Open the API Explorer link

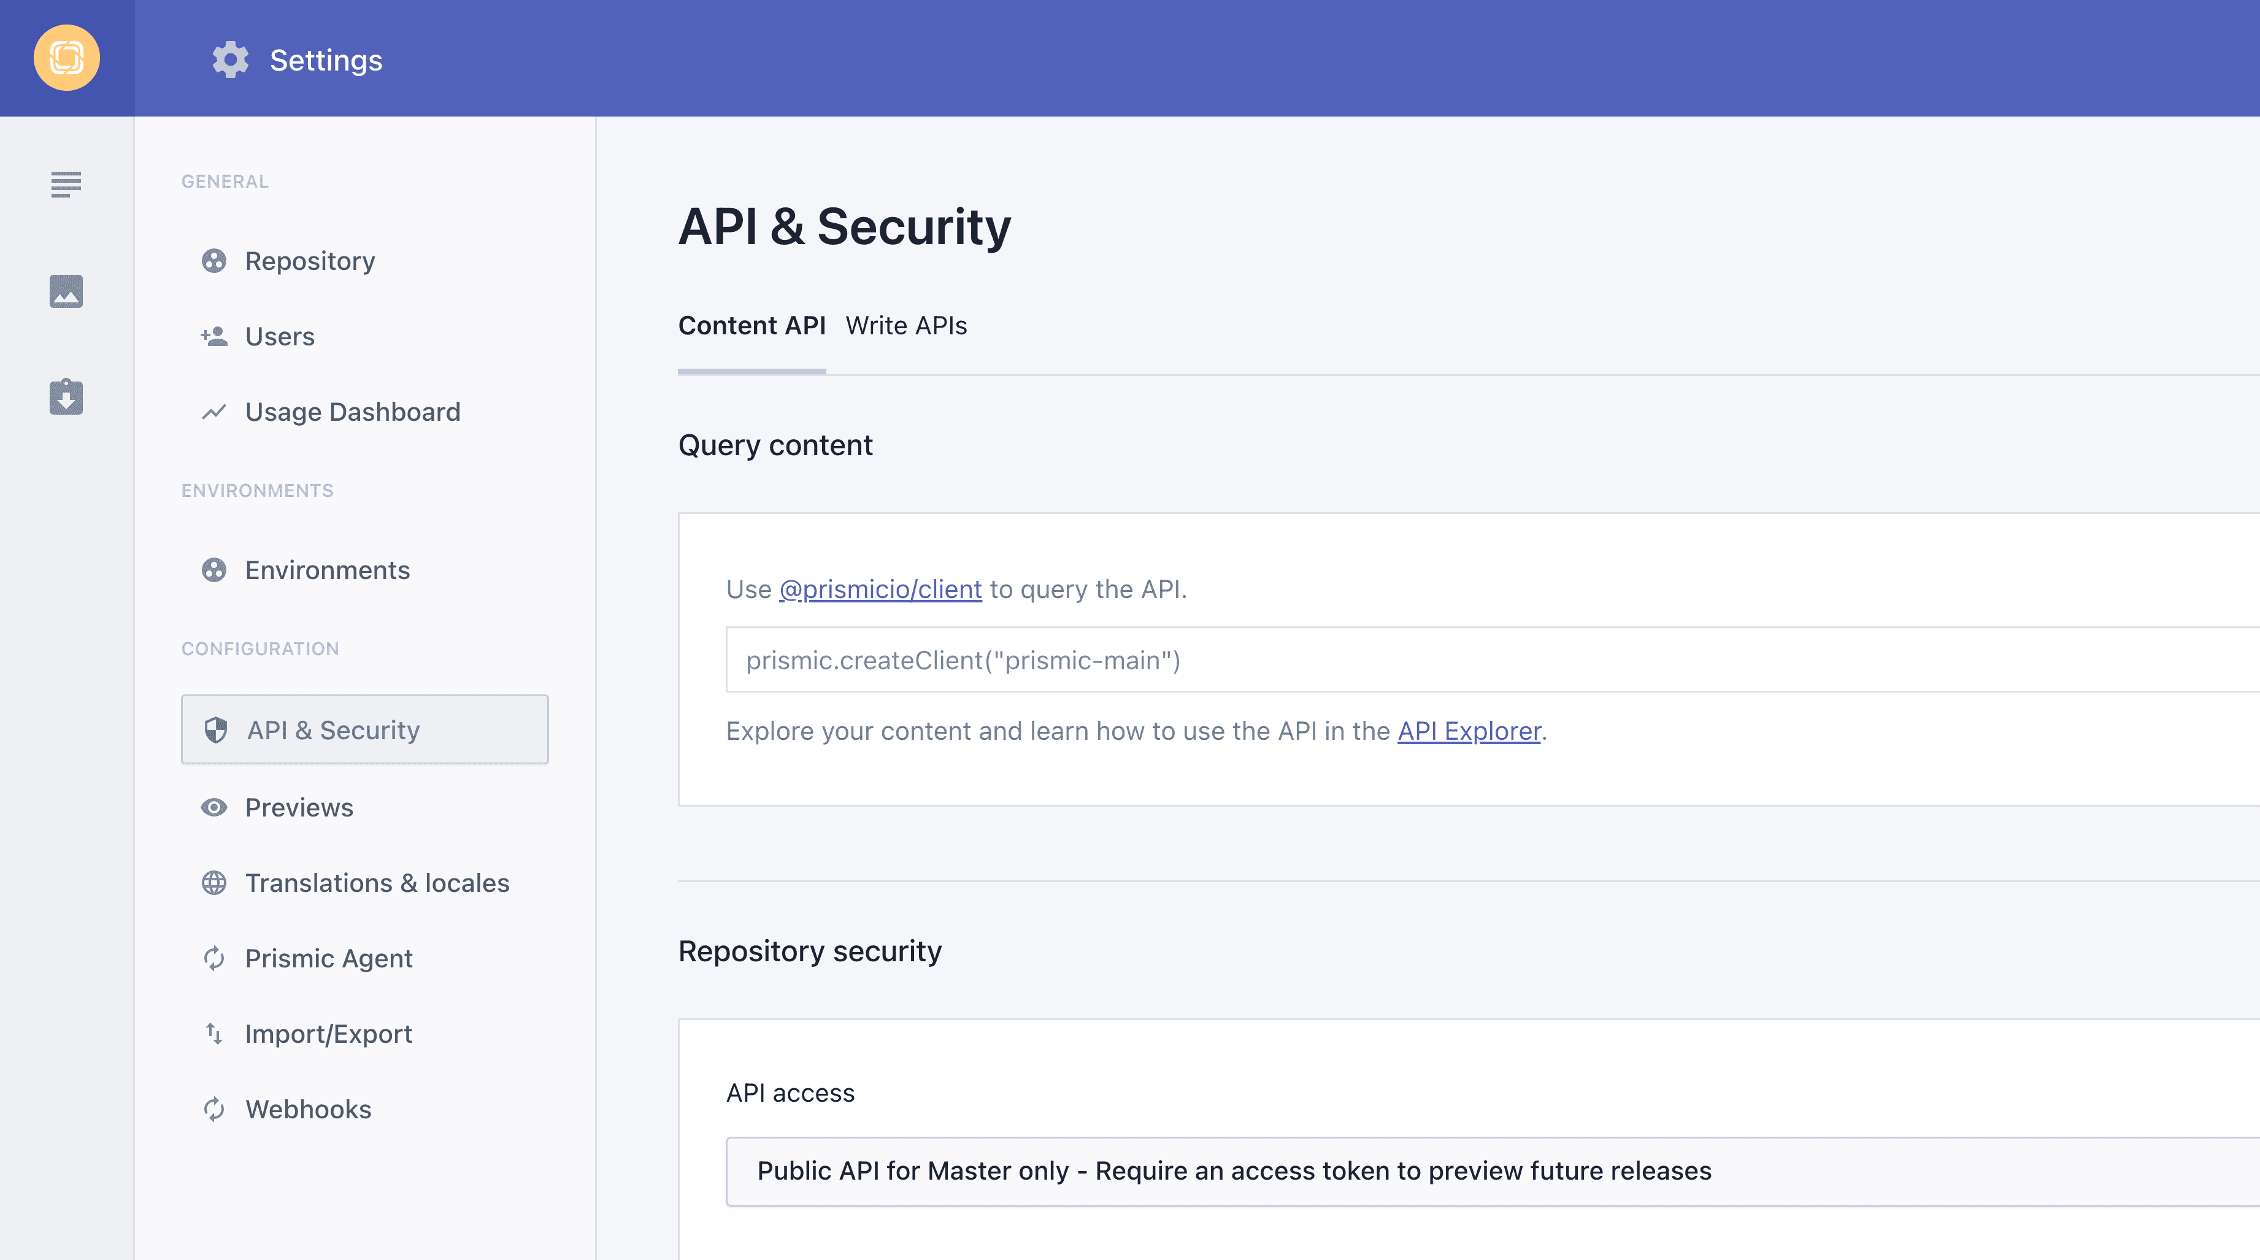pyautogui.click(x=1469, y=731)
